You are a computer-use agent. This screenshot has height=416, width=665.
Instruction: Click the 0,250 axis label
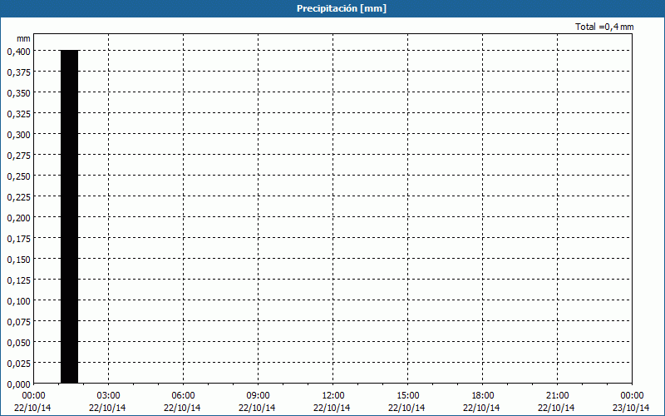click(x=18, y=176)
